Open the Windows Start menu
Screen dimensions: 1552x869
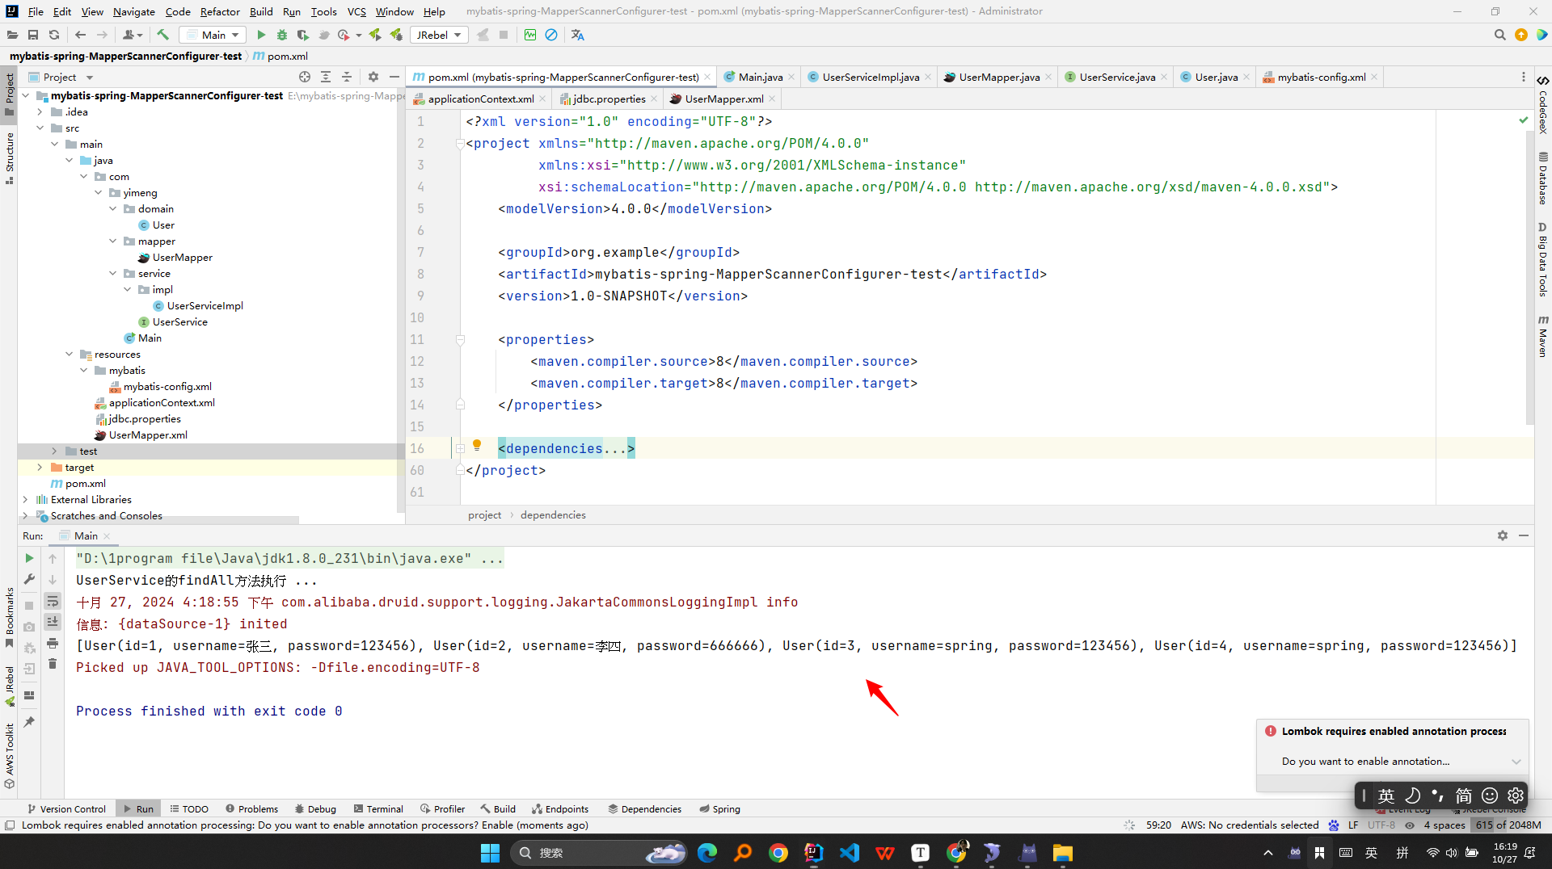[x=490, y=853]
